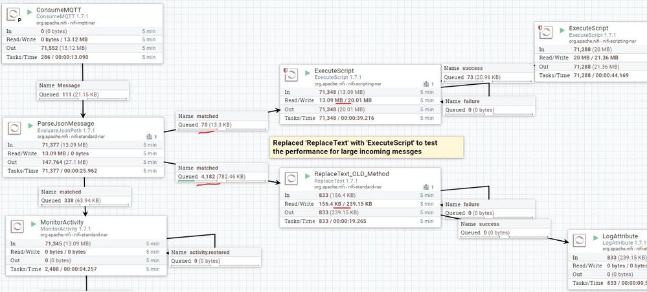Image resolution: width=647 pixels, height=292 pixels.
Task: Select the matched connection with 338 queued
Action: (85, 196)
